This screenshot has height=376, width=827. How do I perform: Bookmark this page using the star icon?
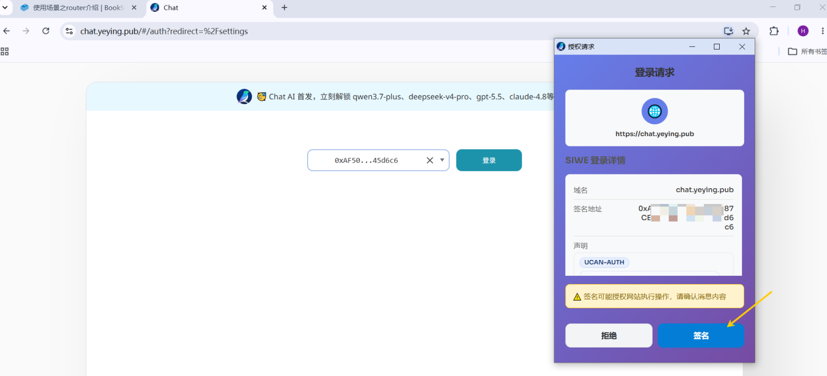746,31
